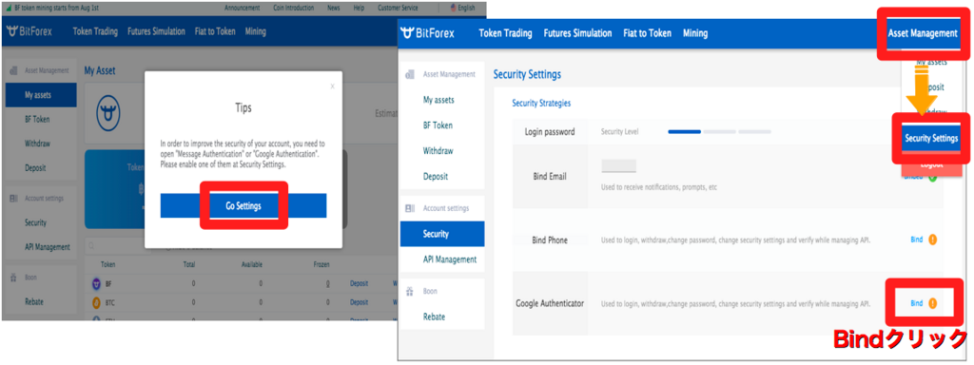The image size is (974, 365).
Task: Open the Asset Management dropdown menu
Action: (923, 33)
